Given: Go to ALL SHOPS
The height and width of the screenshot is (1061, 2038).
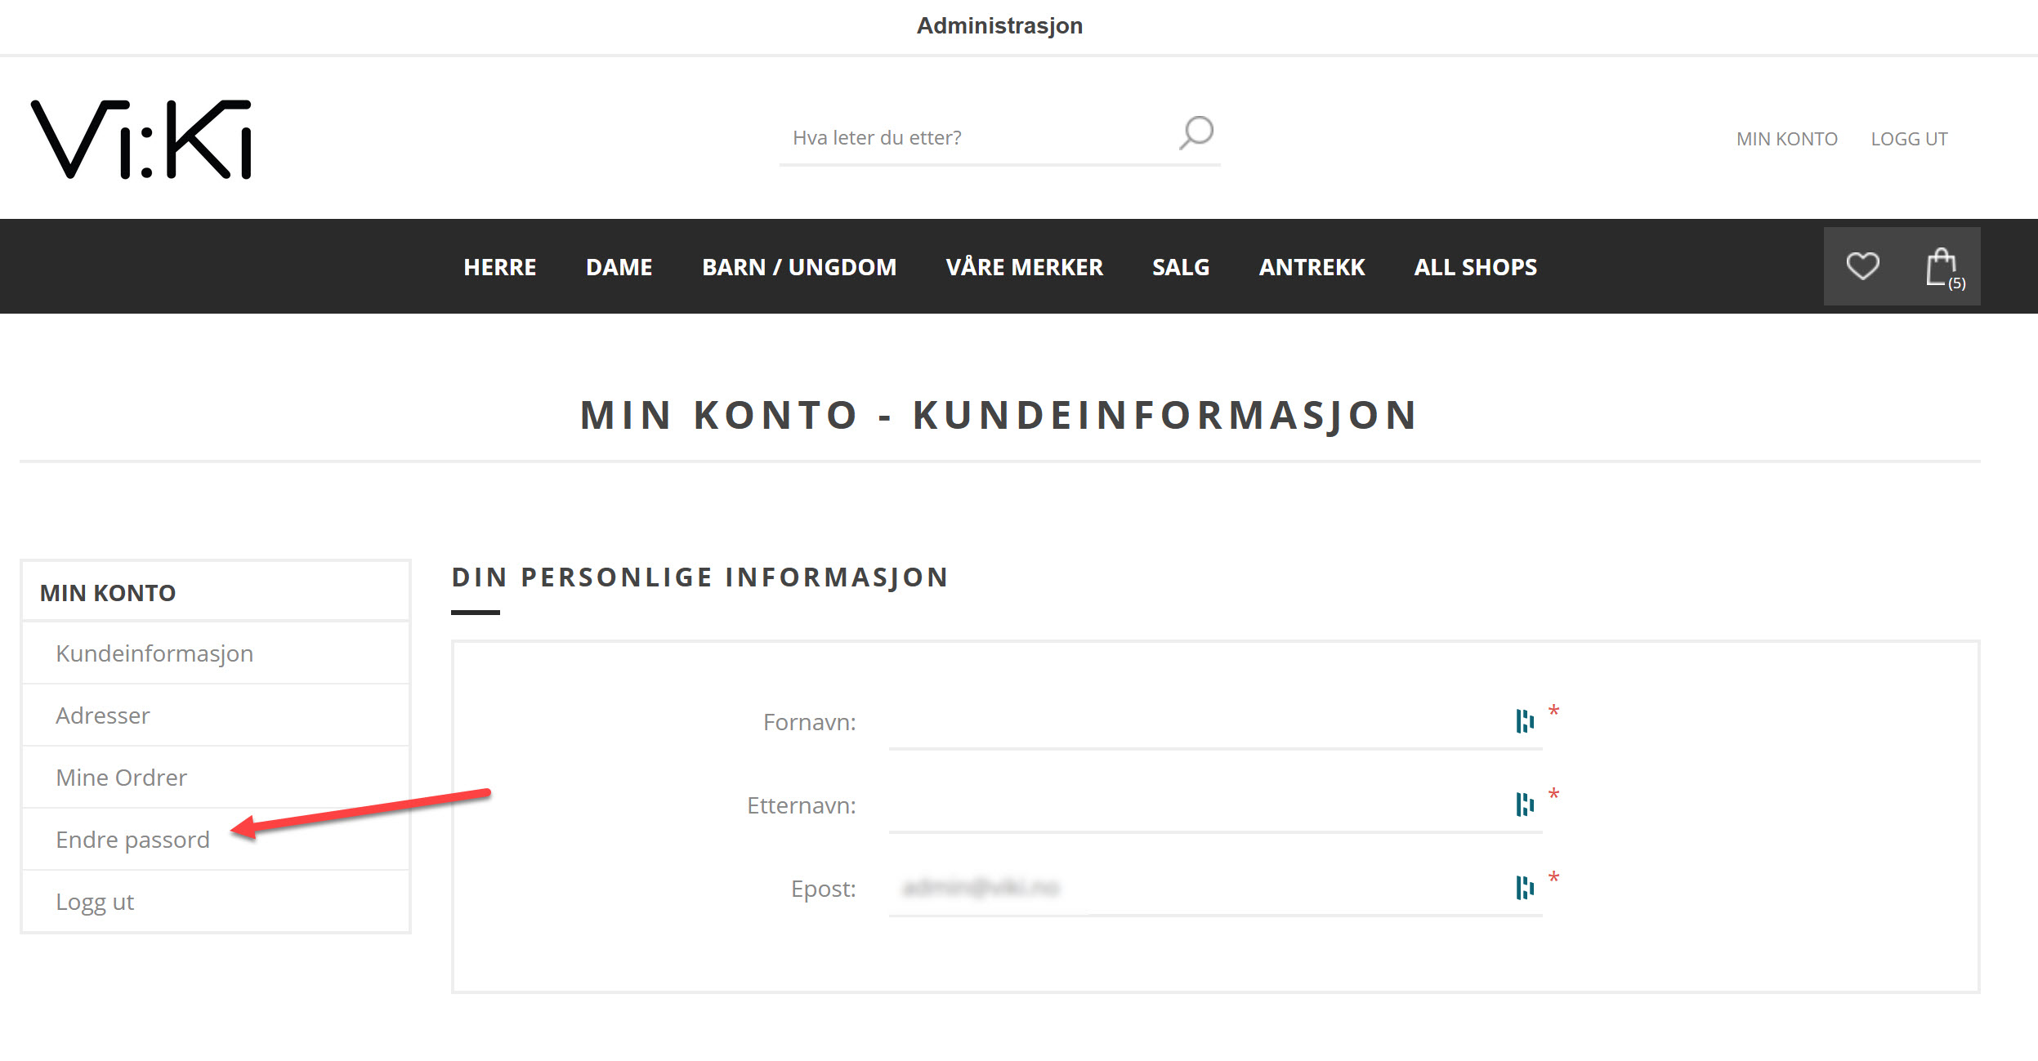Looking at the screenshot, I should click(x=1474, y=266).
